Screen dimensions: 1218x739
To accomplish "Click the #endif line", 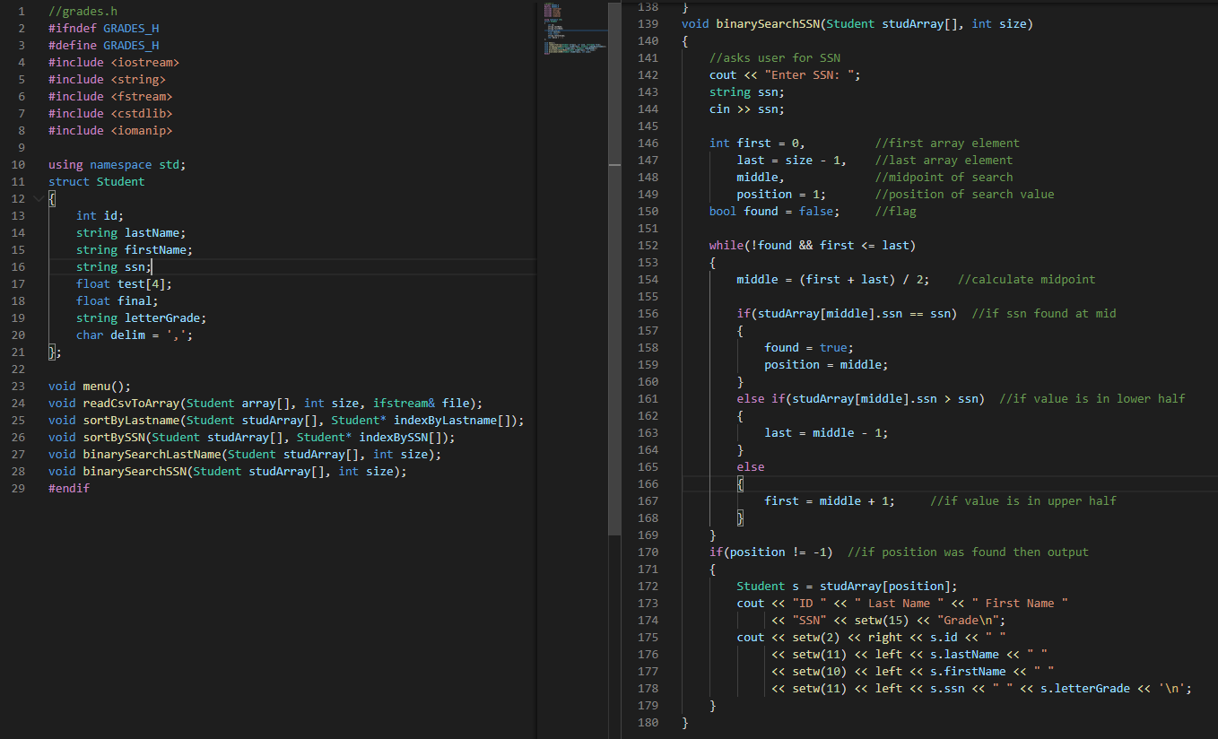I will [69, 488].
